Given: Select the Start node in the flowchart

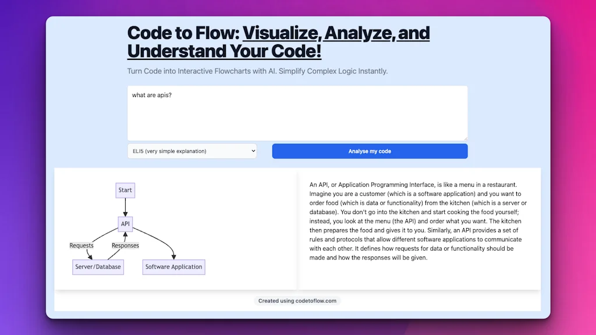Looking at the screenshot, I should 125,190.
